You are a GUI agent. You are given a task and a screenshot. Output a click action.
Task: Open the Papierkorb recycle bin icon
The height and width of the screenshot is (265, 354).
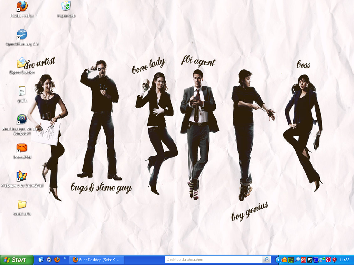click(66, 9)
